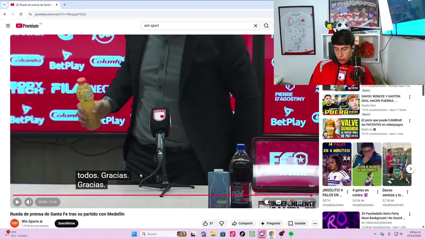View site information icon in address bar
425x239 pixels.
(30, 14)
